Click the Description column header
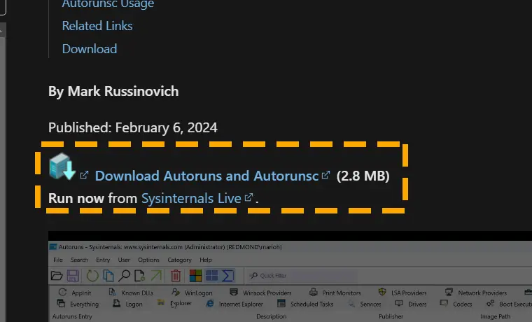This screenshot has width=532, height=322. (272, 316)
